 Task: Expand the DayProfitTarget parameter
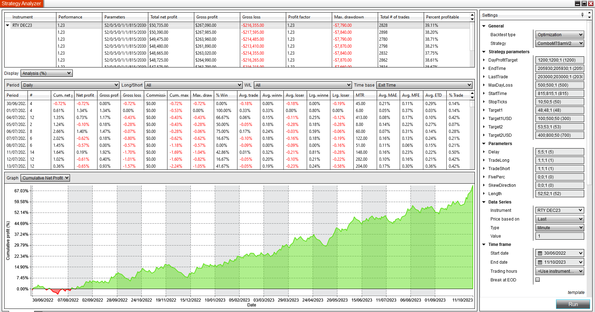pyautogui.click(x=484, y=60)
